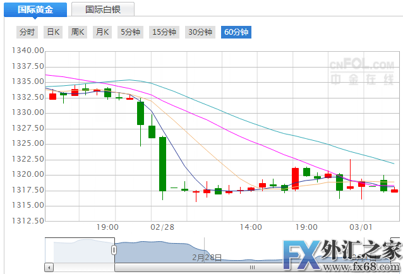Click the 1340.00 price axis label

[28, 51]
